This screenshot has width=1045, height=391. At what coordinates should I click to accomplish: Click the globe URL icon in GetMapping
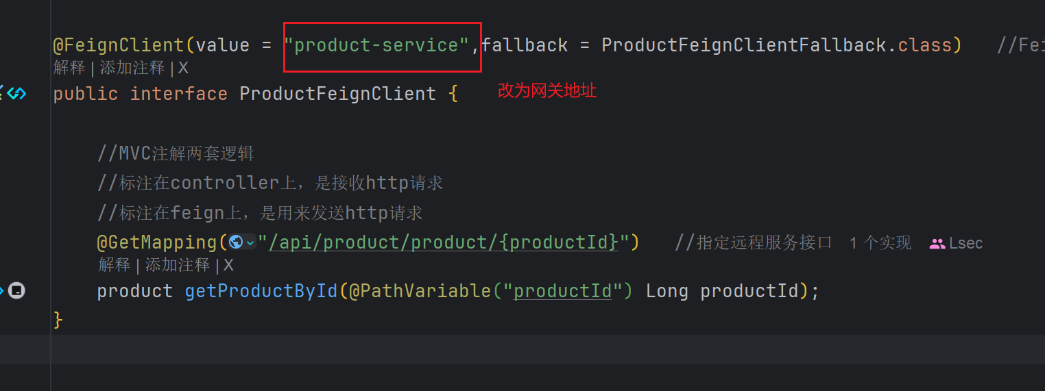coord(236,242)
